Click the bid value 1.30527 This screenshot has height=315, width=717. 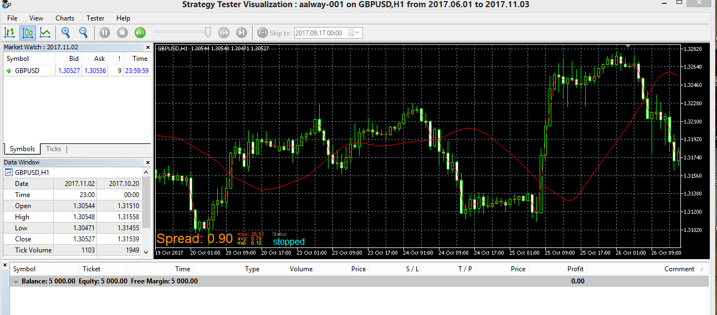coord(69,71)
